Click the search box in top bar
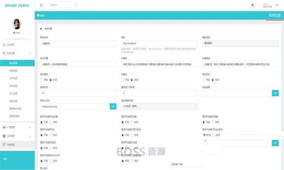The image size is (284, 170). click(x=63, y=5)
